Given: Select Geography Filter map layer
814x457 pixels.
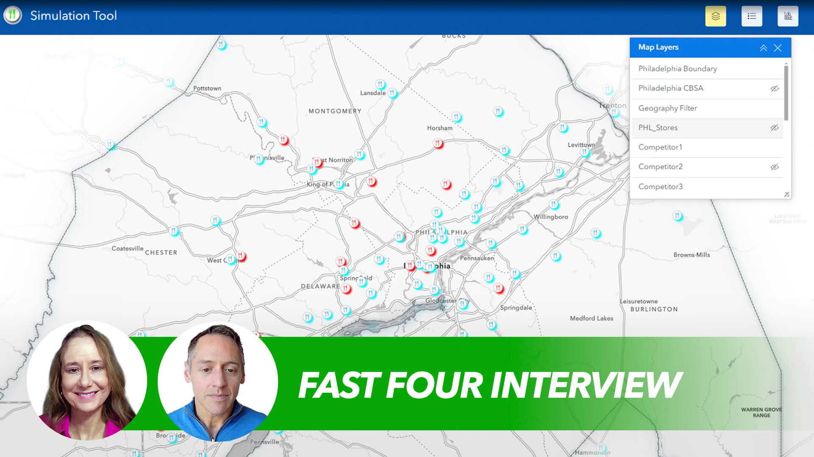Looking at the screenshot, I should pyautogui.click(x=669, y=108).
